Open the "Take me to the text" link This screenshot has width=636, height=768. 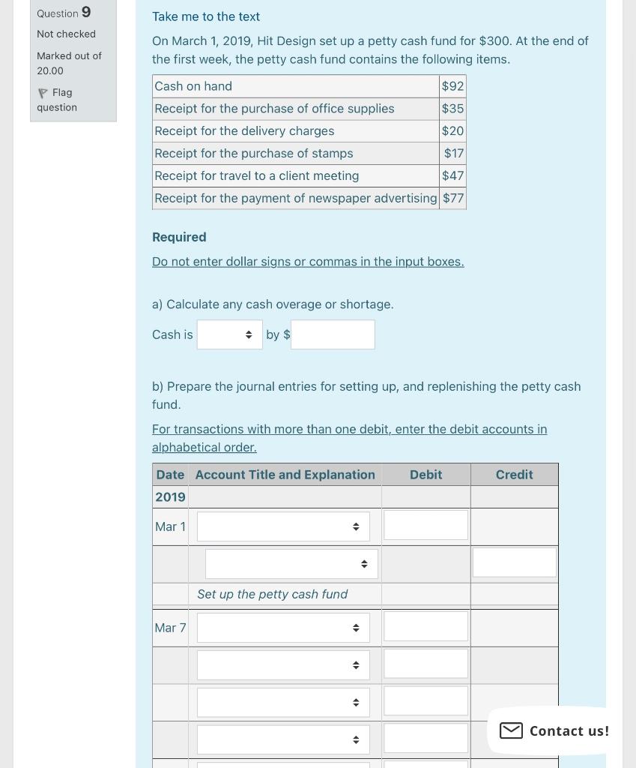(205, 16)
